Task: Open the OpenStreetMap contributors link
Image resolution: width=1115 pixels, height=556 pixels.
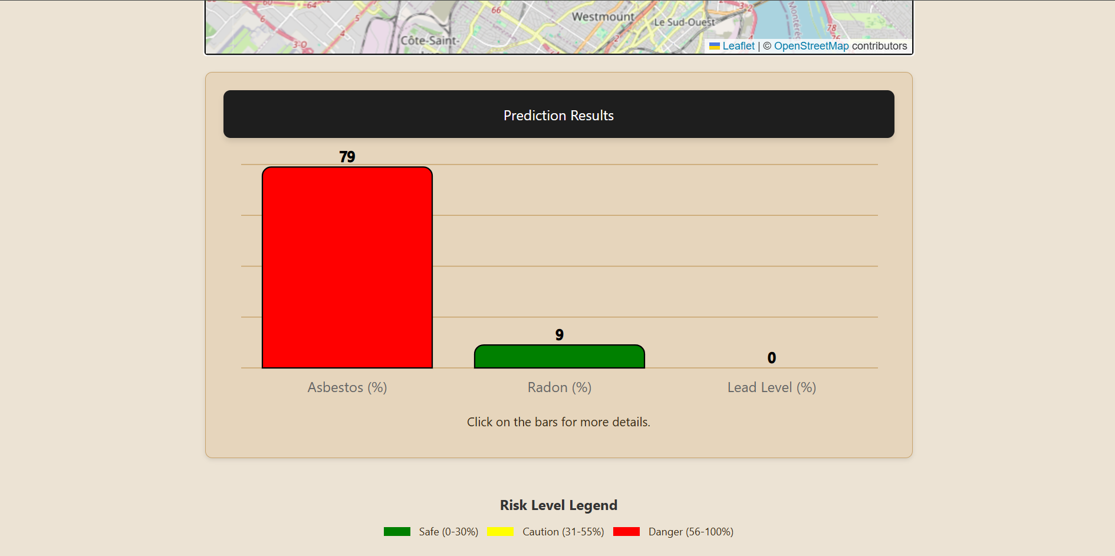Action: coord(811,46)
